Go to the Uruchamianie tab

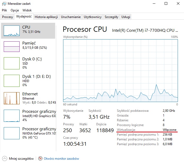click(x=71, y=17)
